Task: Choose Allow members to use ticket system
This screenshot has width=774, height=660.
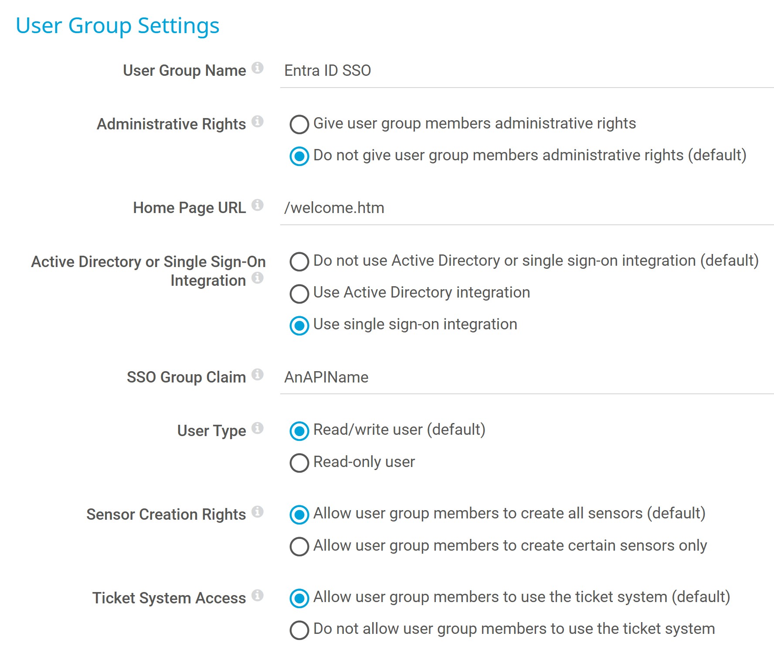Action: pyautogui.click(x=299, y=598)
